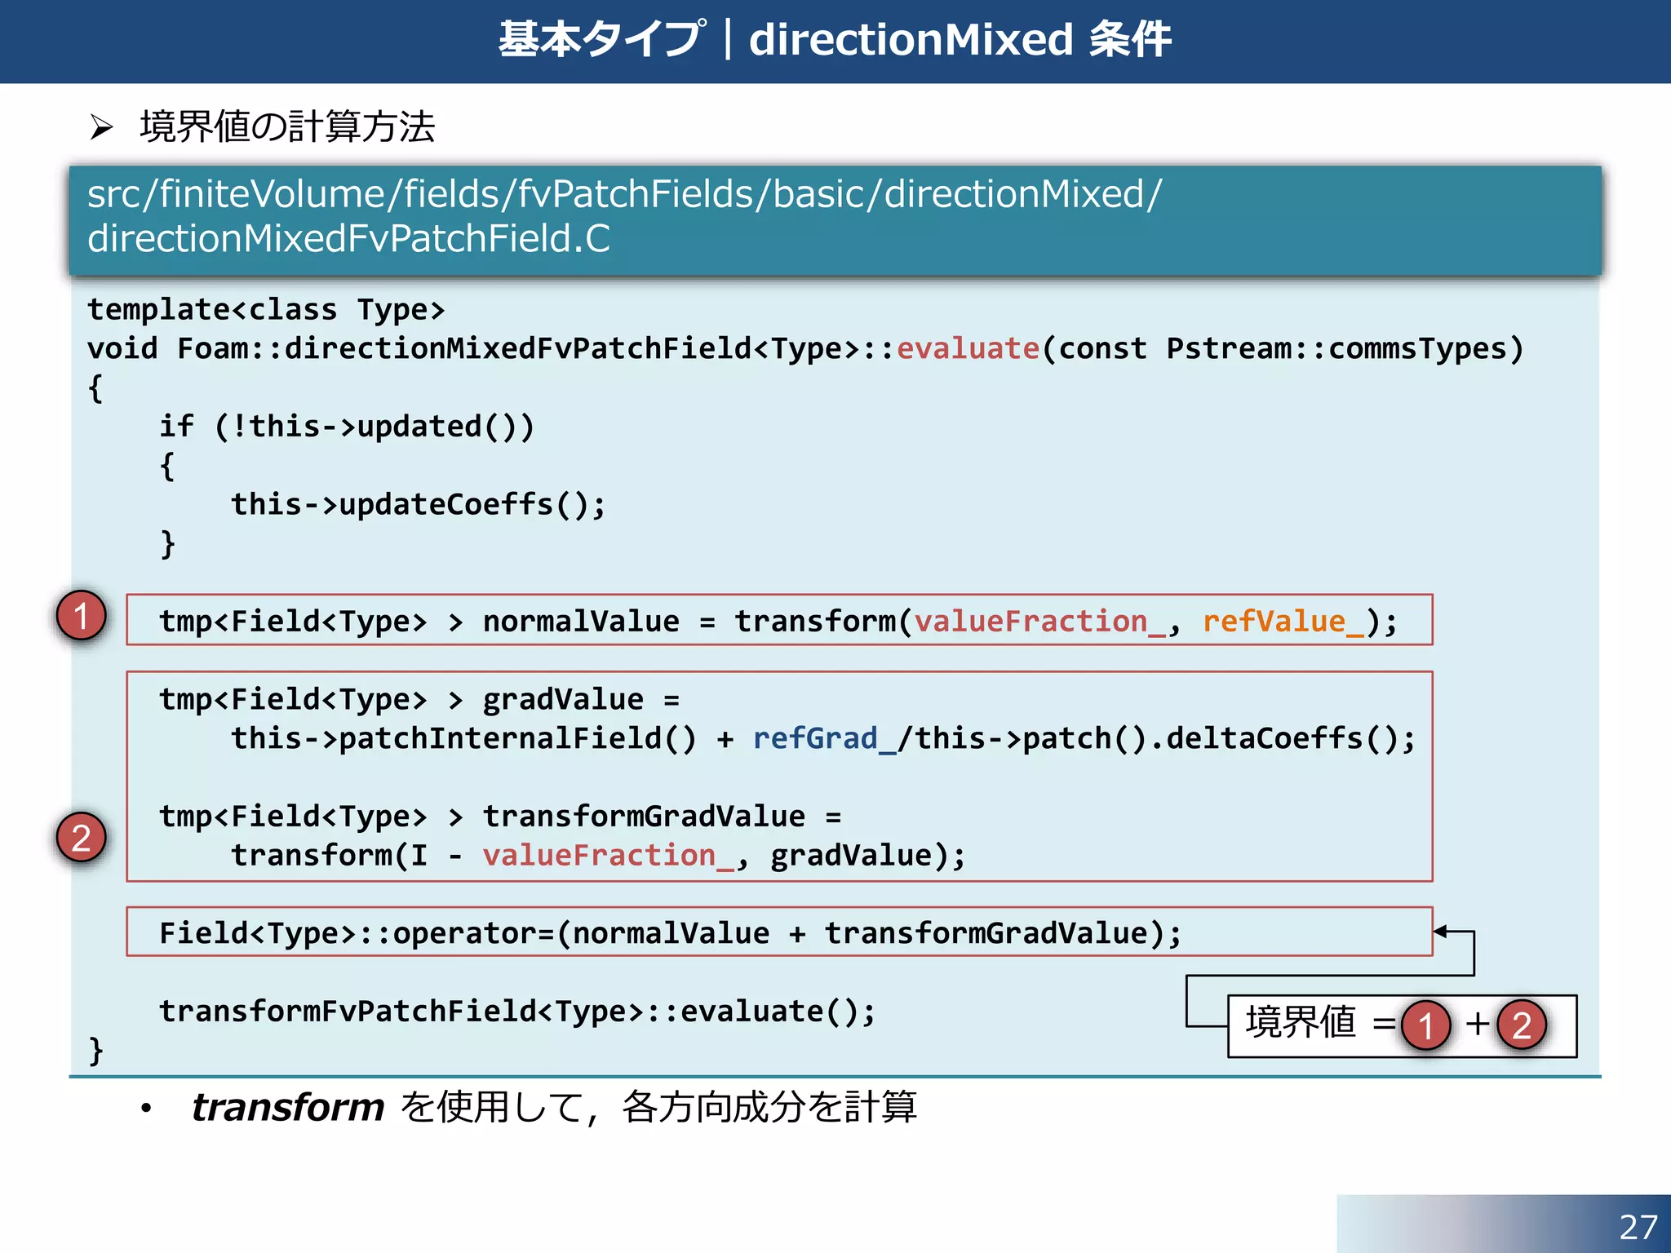This screenshot has height=1253, width=1671.
Task: Click the Field<Type>::operator= code box
Action: coord(778,932)
